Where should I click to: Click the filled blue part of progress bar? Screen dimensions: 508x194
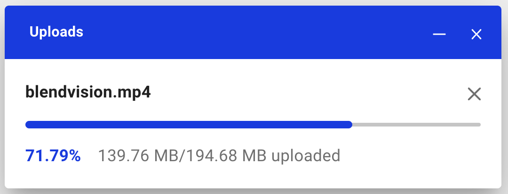189,125
